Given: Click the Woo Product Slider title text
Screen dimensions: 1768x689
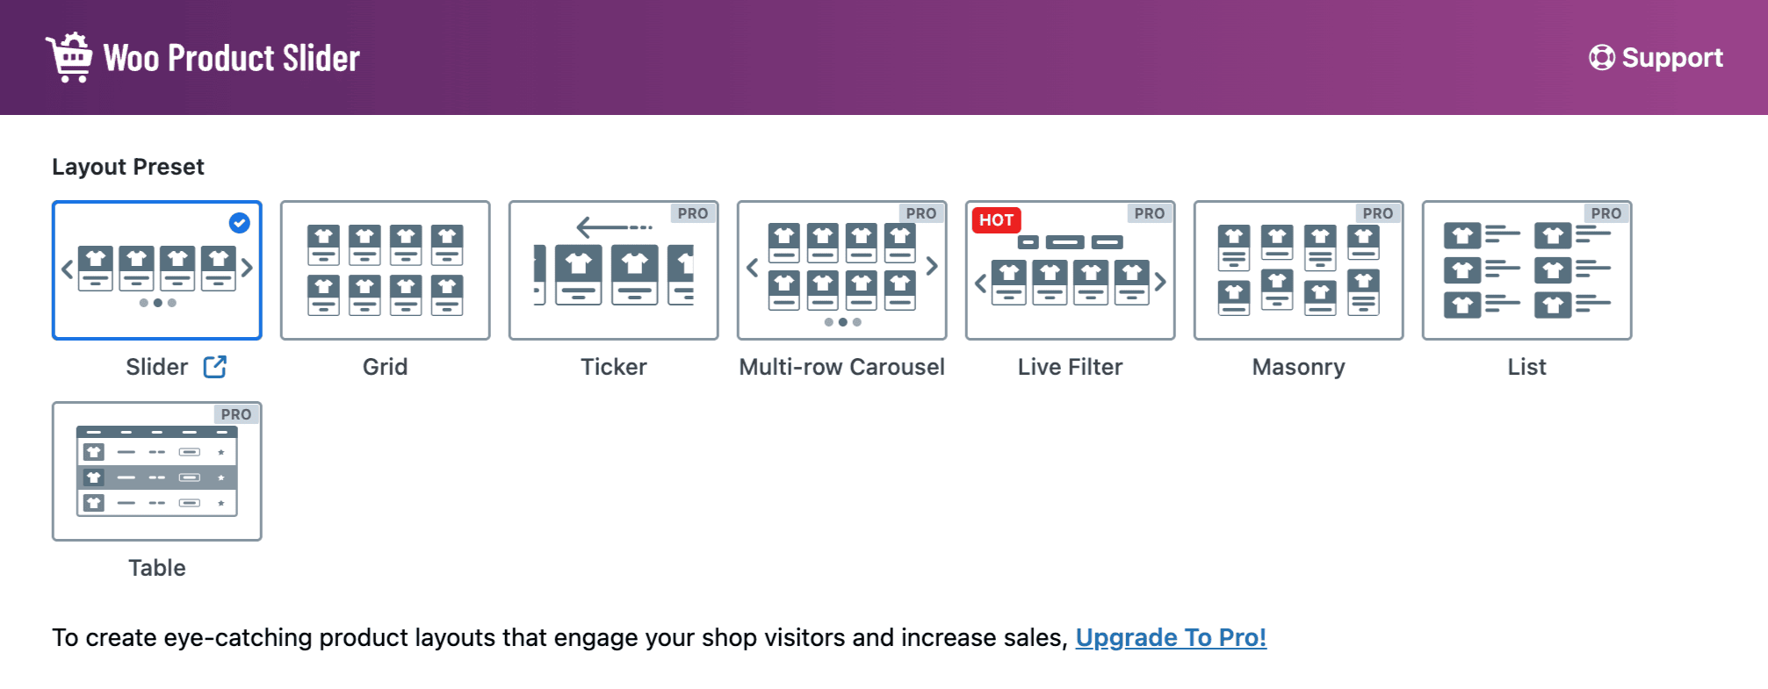Looking at the screenshot, I should click(x=232, y=58).
